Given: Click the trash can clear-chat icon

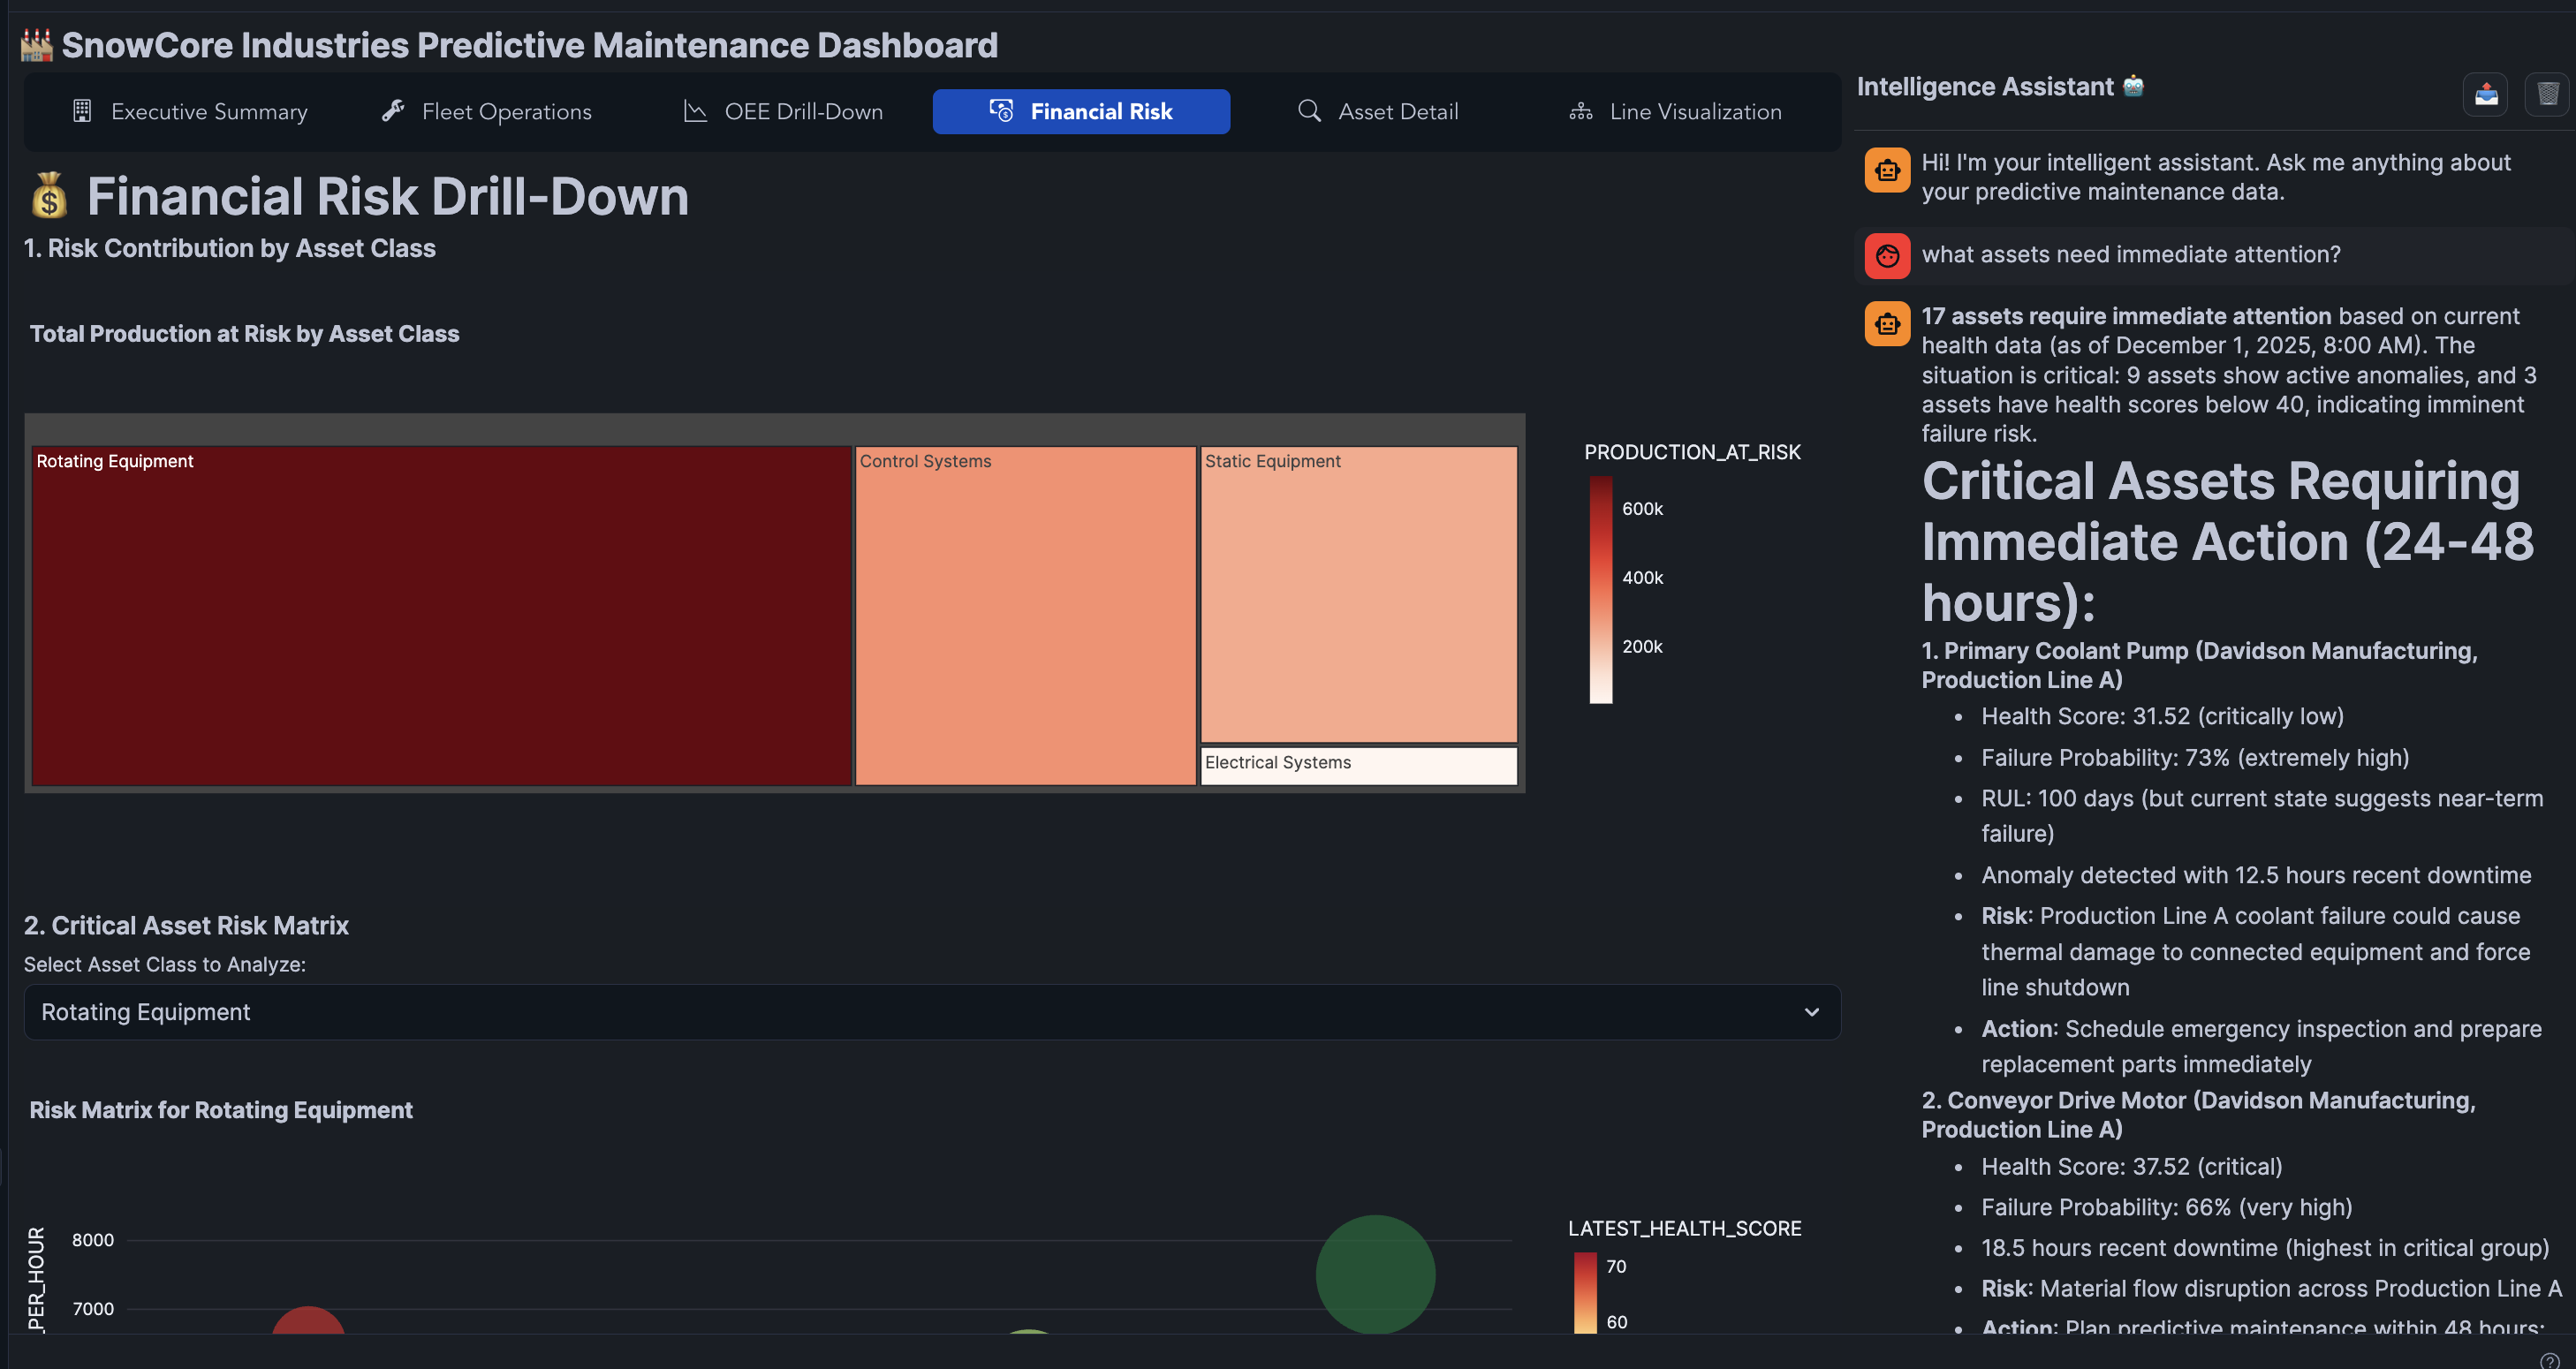Looking at the screenshot, I should click(x=2547, y=95).
